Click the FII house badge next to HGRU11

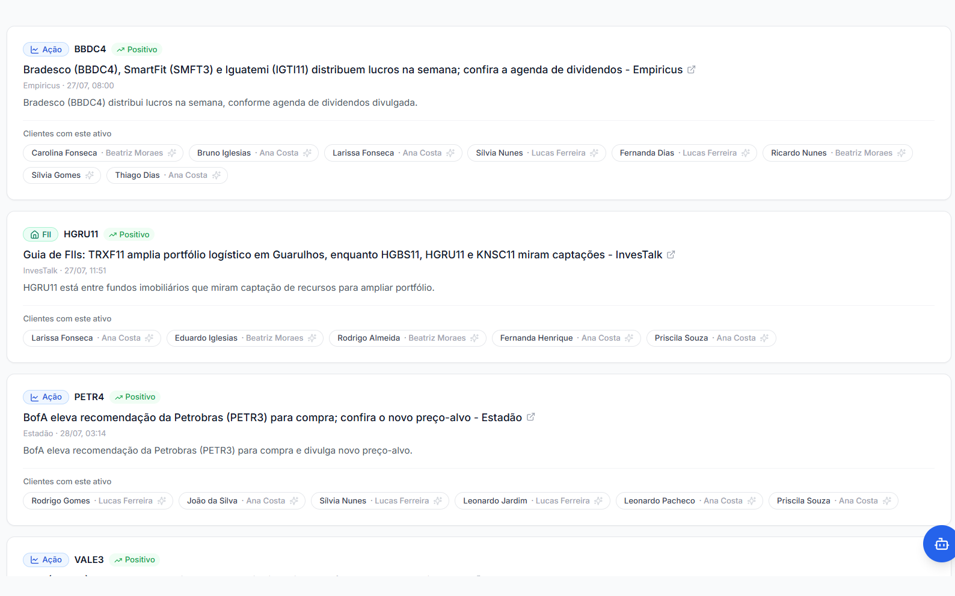coord(40,234)
